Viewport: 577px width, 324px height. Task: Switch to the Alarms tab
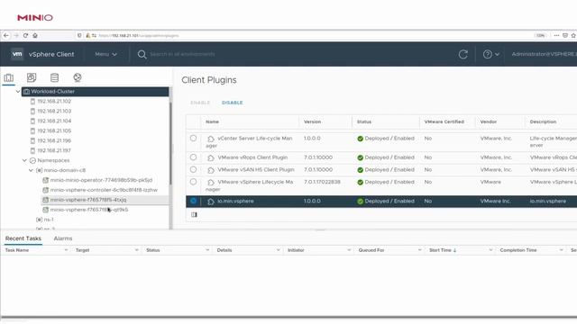pos(63,238)
